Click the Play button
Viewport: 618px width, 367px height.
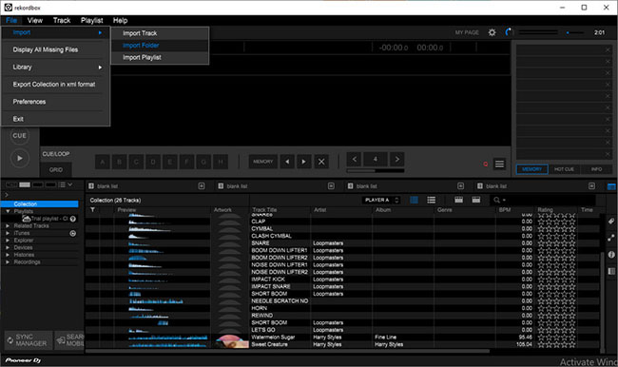pyautogui.click(x=19, y=158)
